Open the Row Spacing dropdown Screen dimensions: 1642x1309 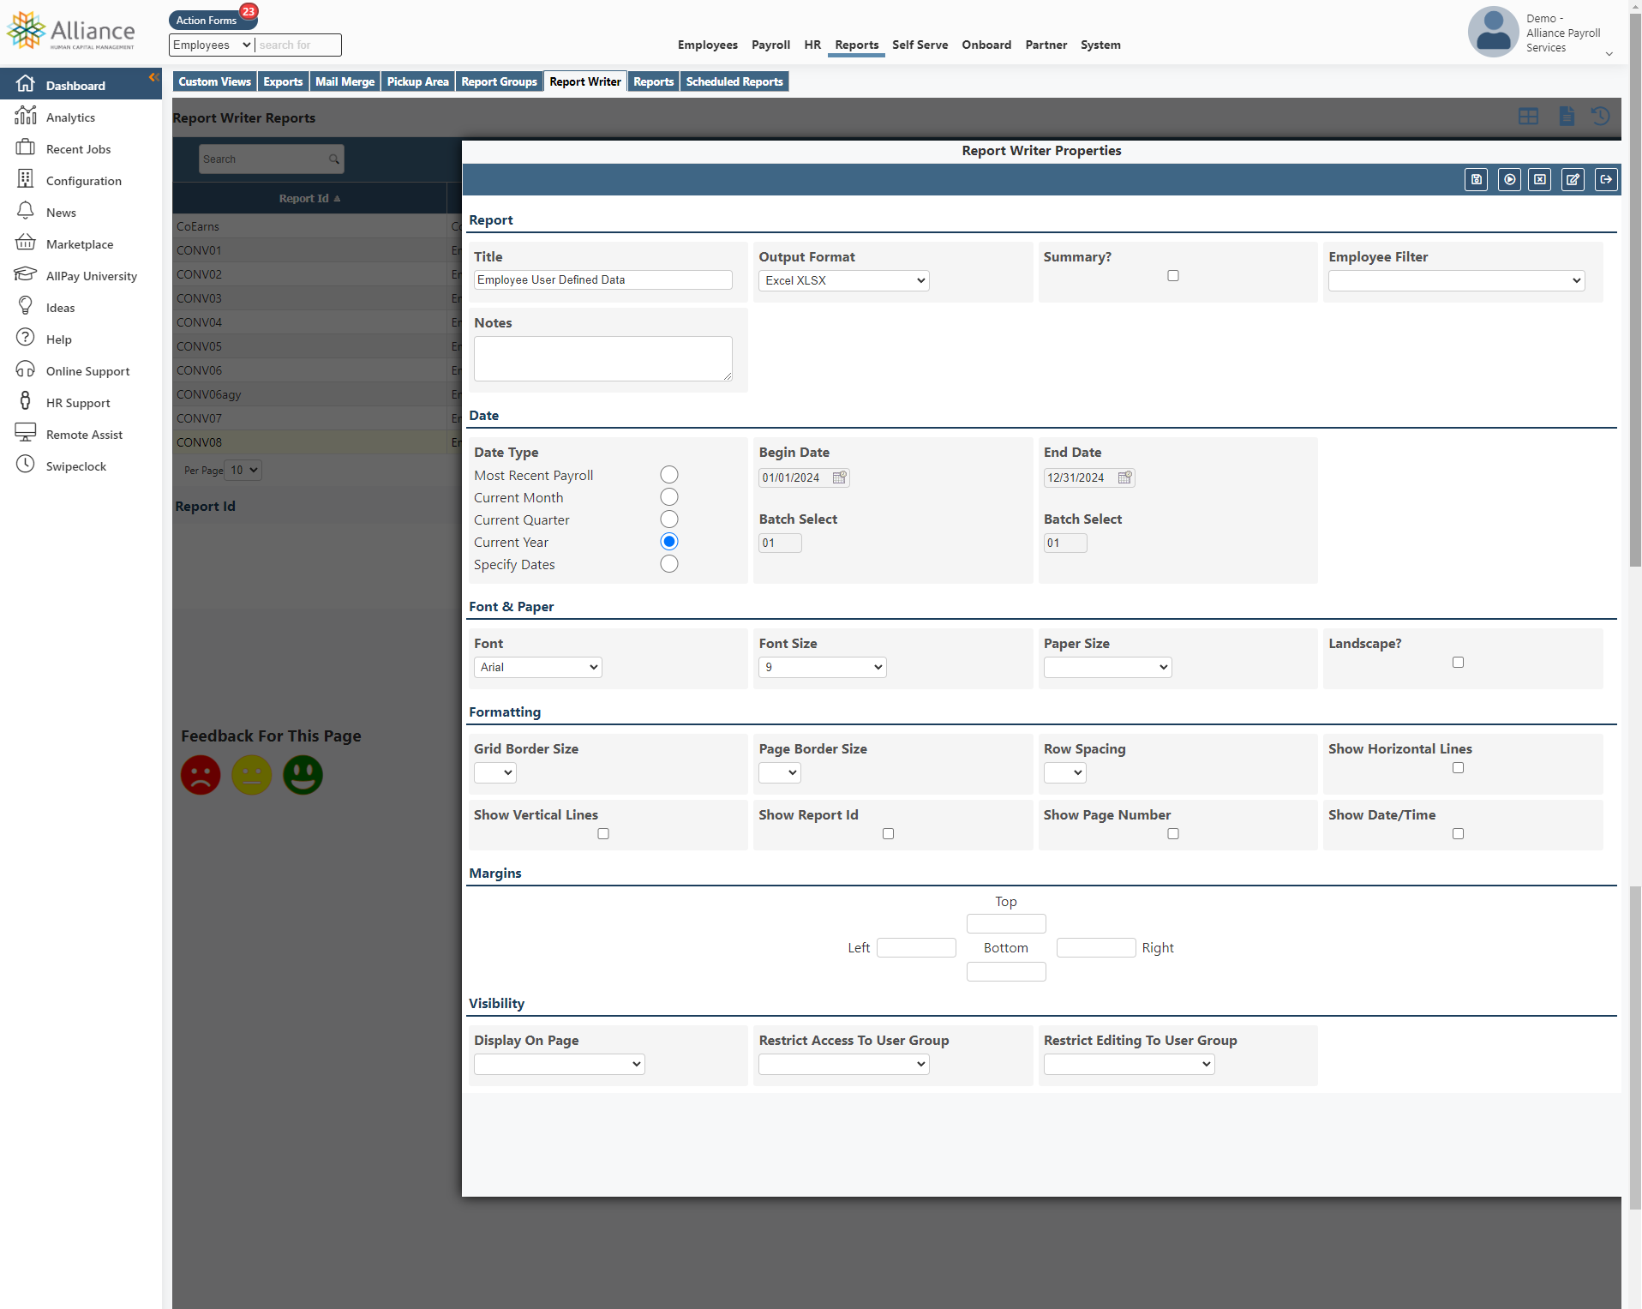tap(1065, 773)
